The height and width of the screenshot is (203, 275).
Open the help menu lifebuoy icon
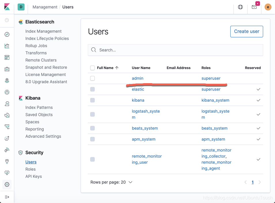[x=240, y=7]
